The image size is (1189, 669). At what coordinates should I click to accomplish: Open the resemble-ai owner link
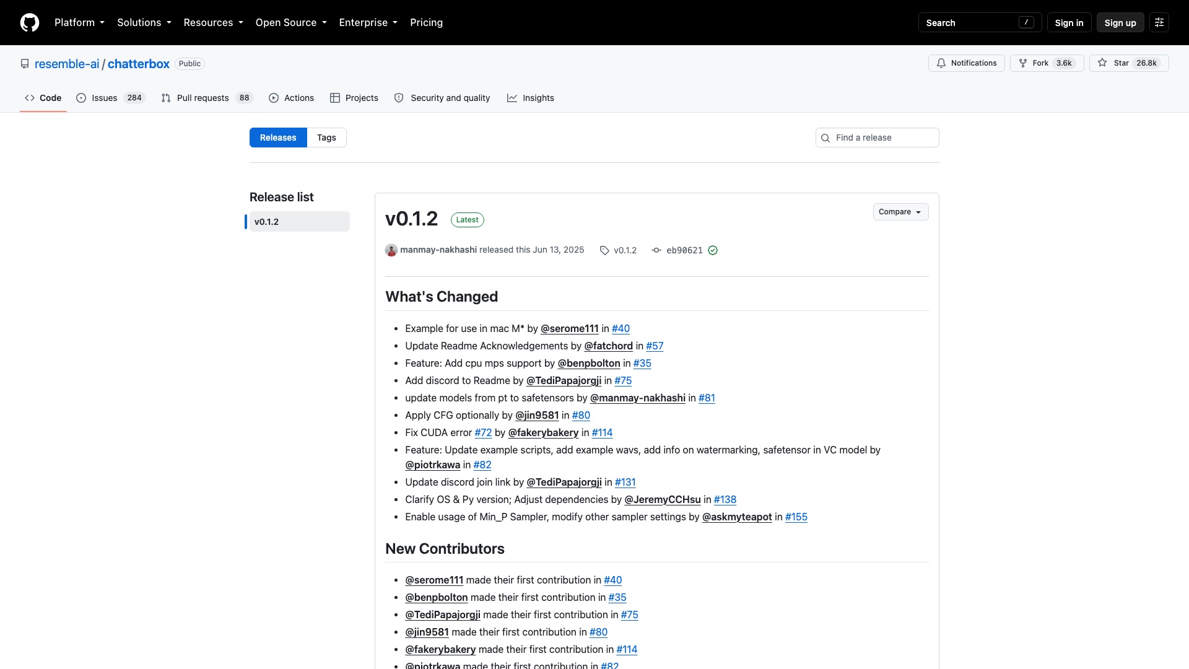coord(67,64)
